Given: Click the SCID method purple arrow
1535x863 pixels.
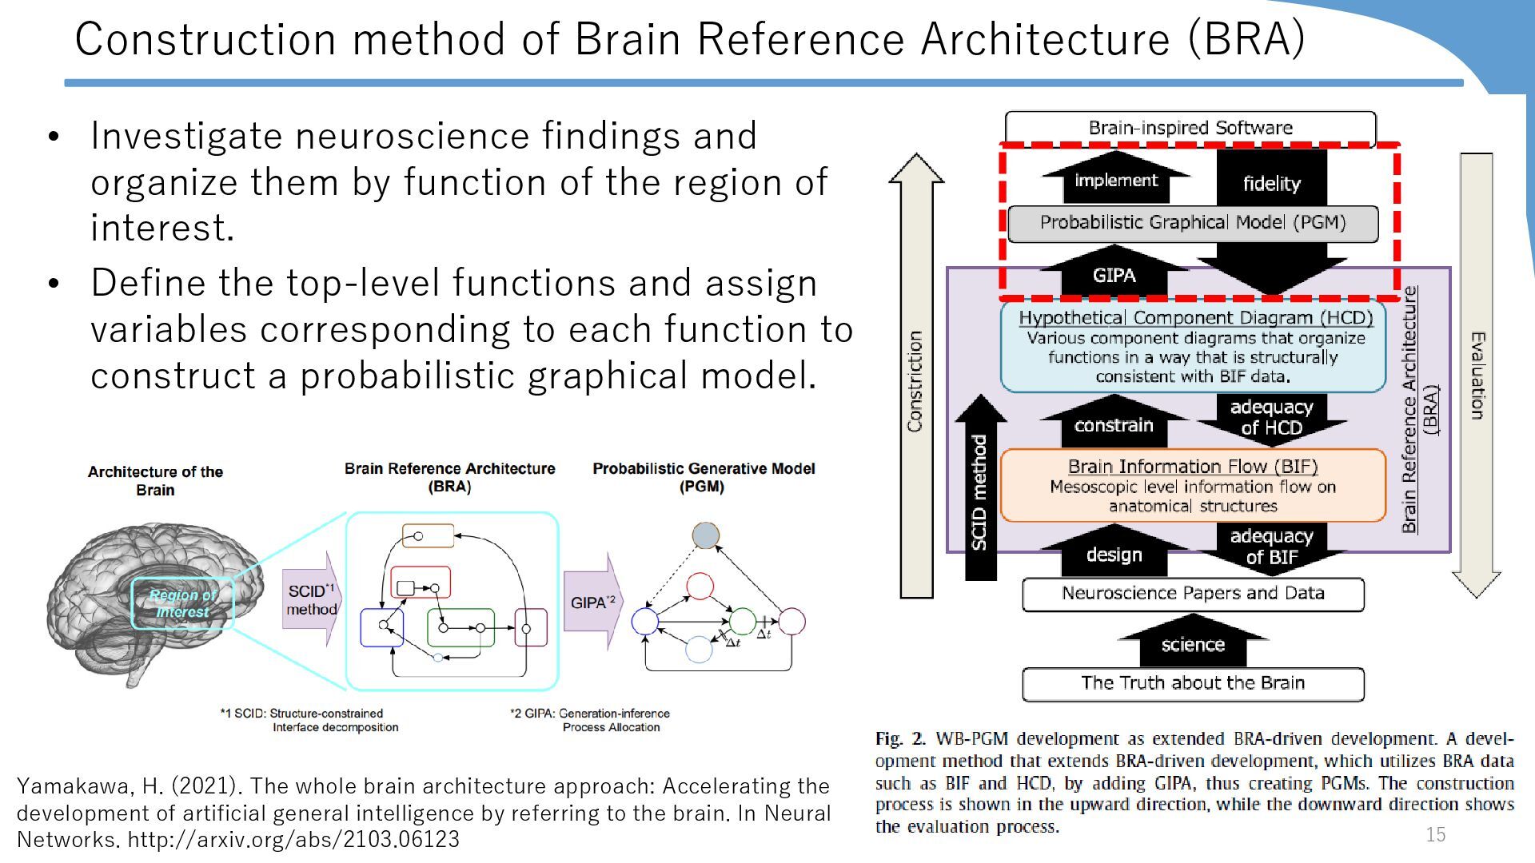Looking at the screenshot, I should coord(312,599).
